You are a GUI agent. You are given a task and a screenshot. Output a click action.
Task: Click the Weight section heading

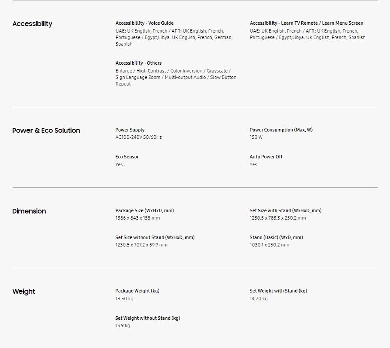[x=23, y=292]
